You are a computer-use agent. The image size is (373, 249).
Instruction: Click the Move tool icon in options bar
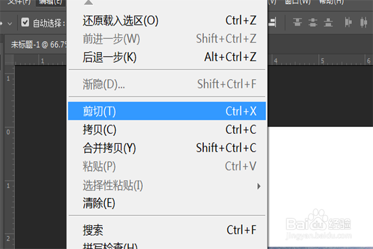pos(1,24)
